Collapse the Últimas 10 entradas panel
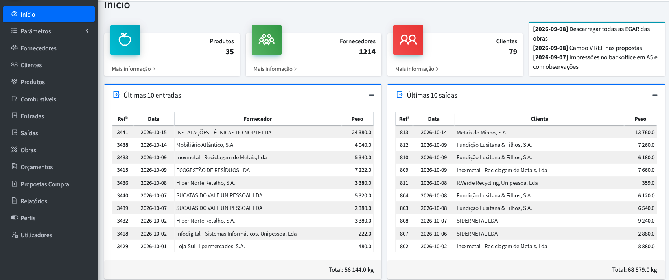Viewport: 669px width, 280px height. click(371, 95)
